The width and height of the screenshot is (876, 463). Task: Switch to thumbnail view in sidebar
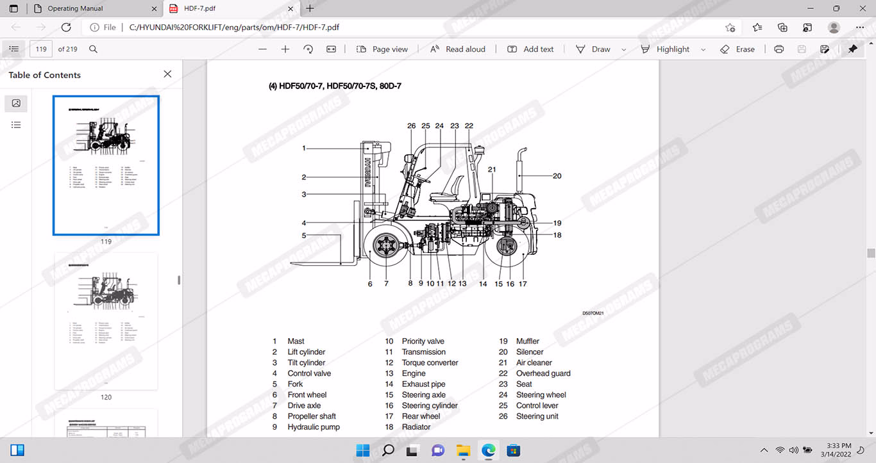(16, 103)
